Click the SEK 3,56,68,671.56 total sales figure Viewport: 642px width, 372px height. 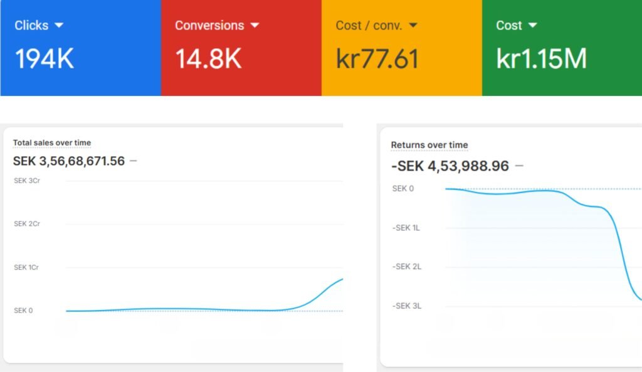pyautogui.click(x=69, y=161)
